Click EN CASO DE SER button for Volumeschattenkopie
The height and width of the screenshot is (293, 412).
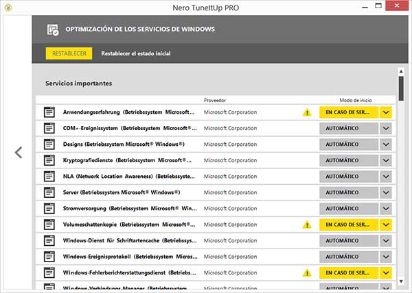(349, 225)
